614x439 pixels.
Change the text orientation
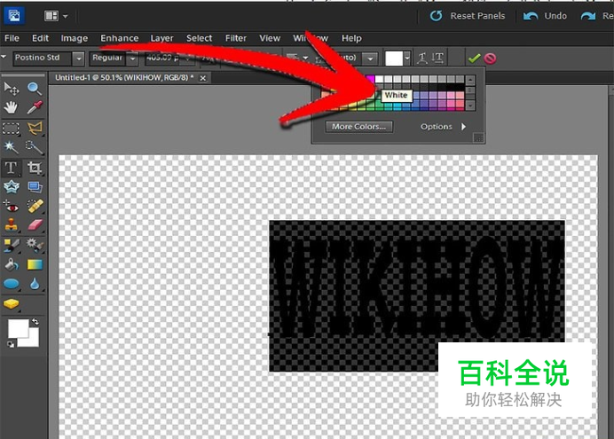[x=437, y=59]
